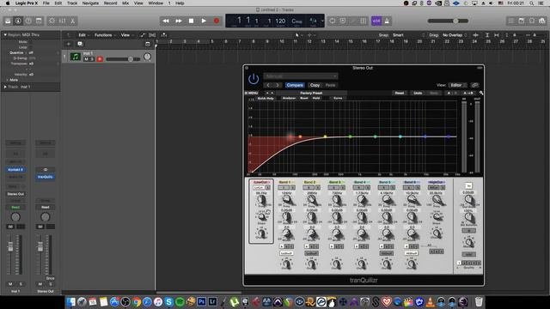Screen dimensions: 550x309
Task: Open the Editors scissors icon
Action: pos(72,21)
